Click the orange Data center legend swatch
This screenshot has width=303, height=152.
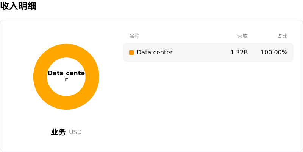tap(131, 53)
